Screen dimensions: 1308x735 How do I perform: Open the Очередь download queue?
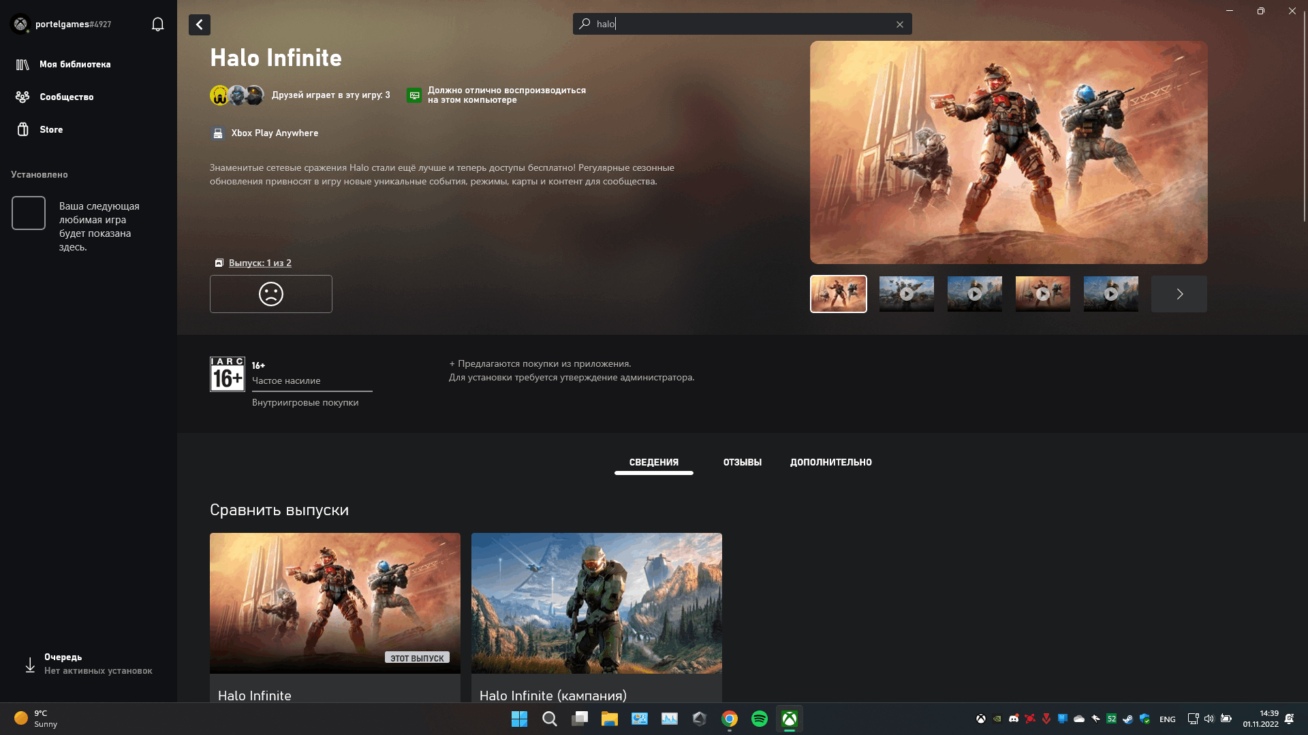tap(89, 664)
